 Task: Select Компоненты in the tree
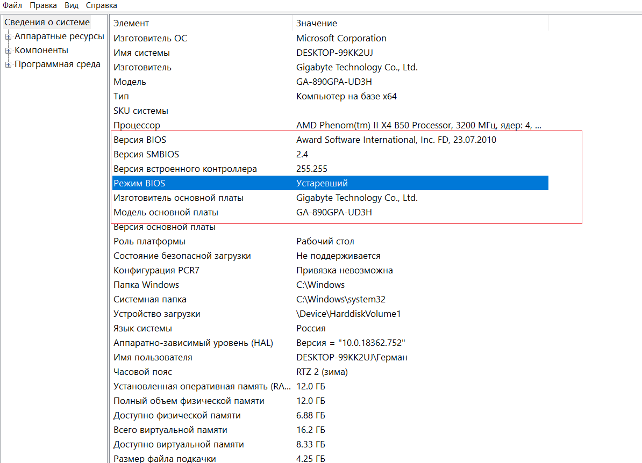(x=41, y=50)
